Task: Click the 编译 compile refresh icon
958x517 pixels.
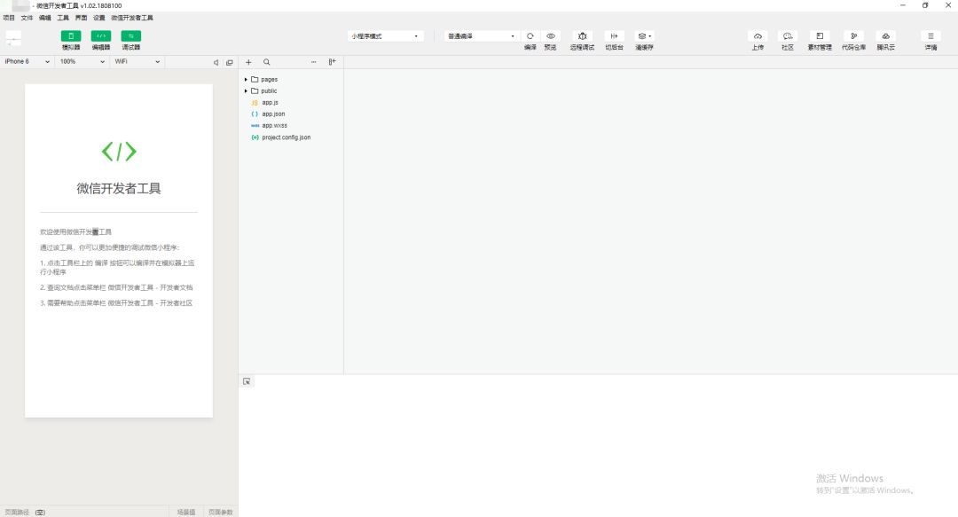Action: tap(530, 36)
